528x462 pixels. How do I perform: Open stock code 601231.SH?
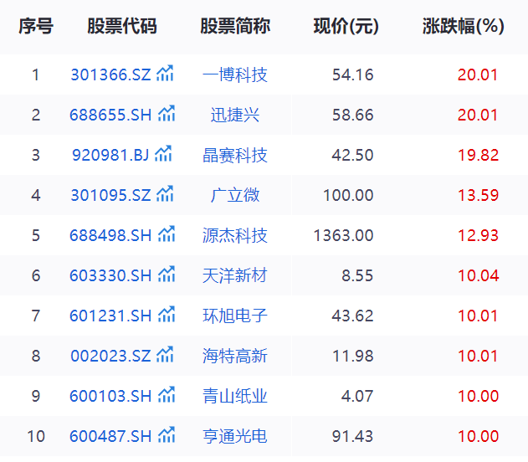(110, 316)
